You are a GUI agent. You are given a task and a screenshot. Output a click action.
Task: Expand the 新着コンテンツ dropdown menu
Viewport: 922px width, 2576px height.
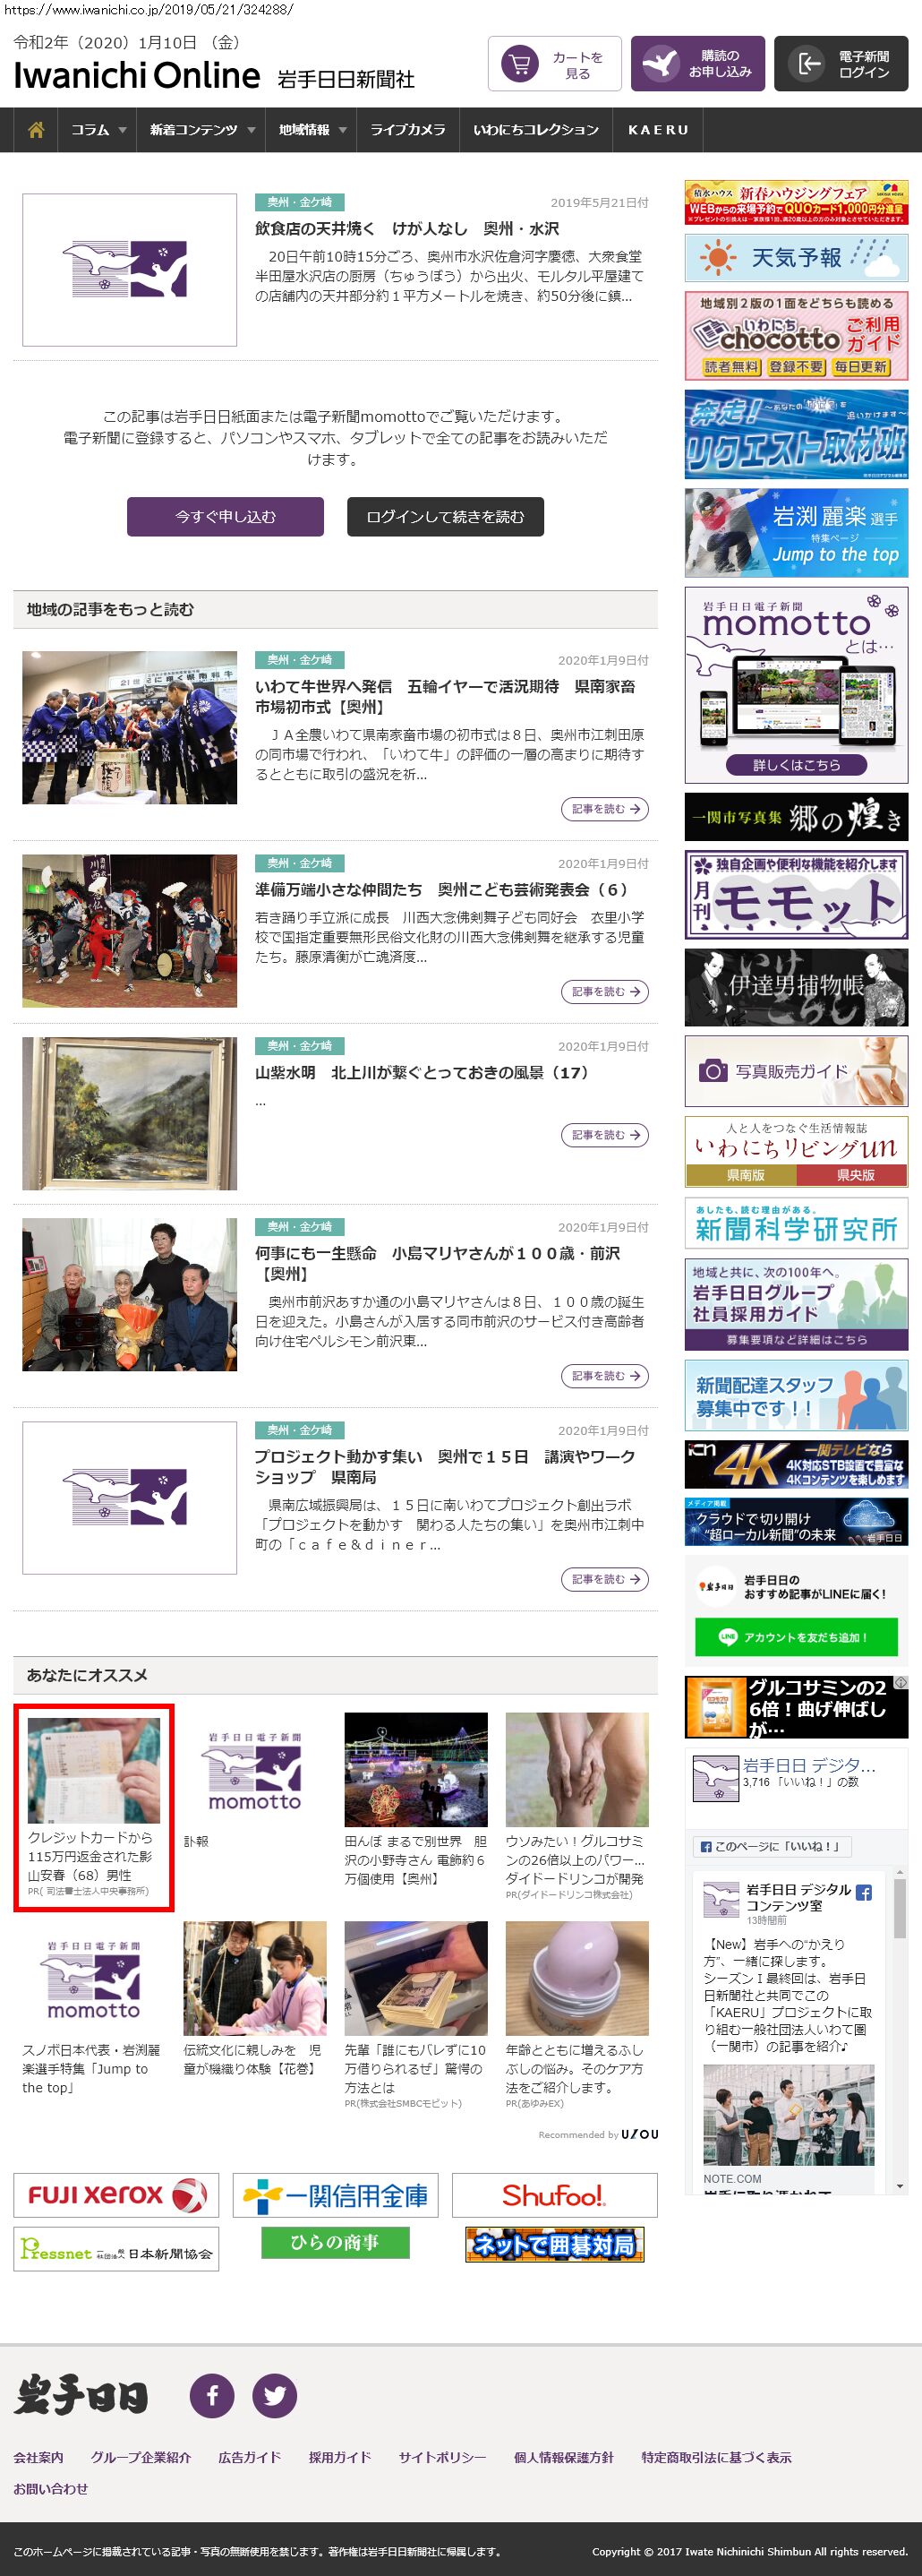(201, 130)
